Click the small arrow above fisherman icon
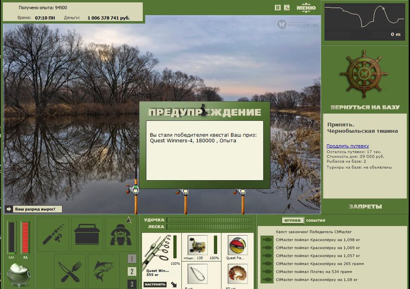Screen dimensions: 410x289 pyautogui.click(x=129, y=220)
